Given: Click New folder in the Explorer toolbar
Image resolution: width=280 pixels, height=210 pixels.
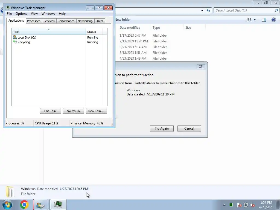Looking at the screenshot, I should coord(123,20).
